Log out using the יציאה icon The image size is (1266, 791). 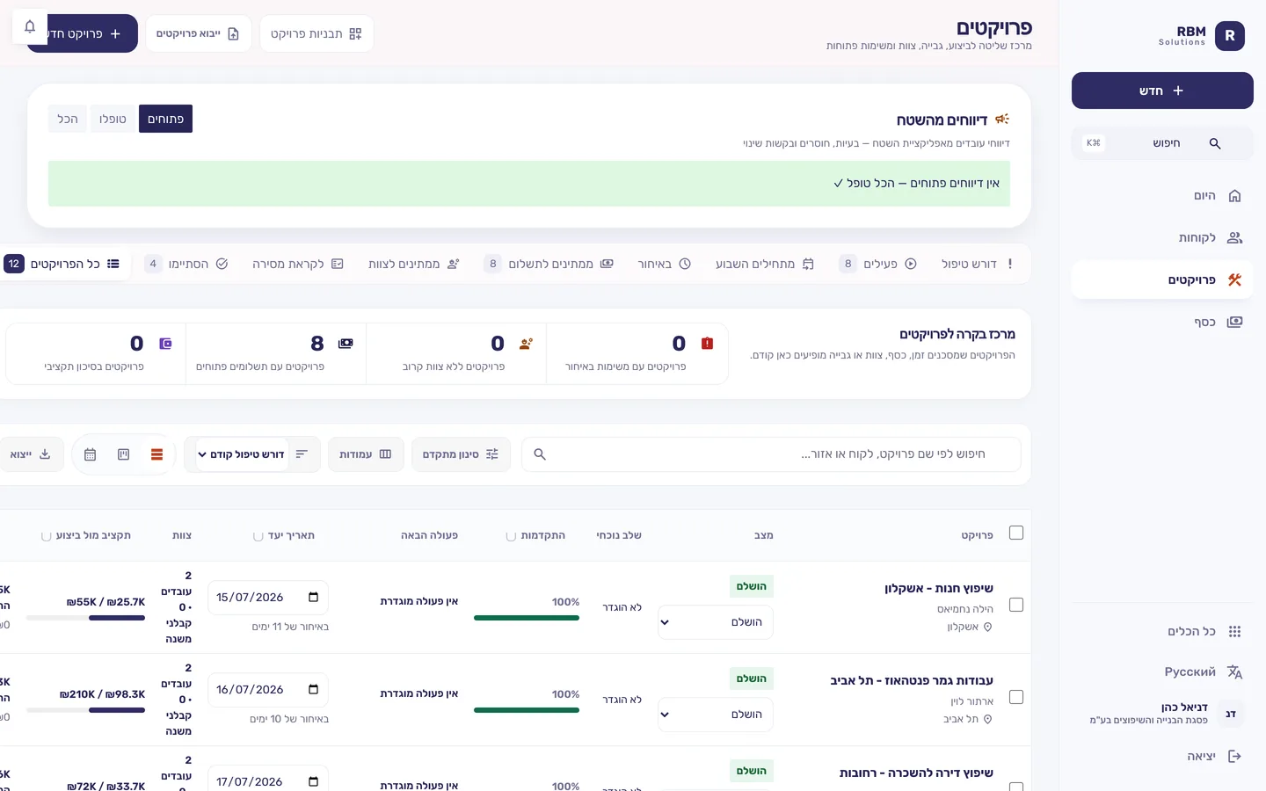(1234, 756)
